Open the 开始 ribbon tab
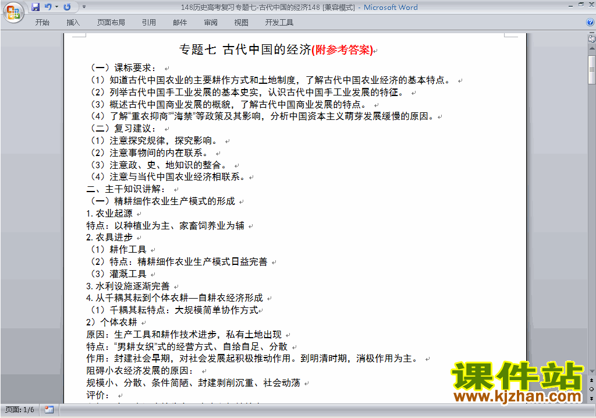Image resolution: width=596 pixels, height=418 pixels. [x=42, y=23]
